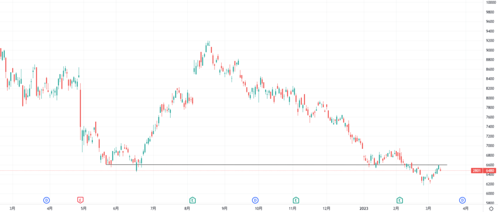Click the rightmost blue D dividend marker
This screenshot has height=212, width=498.
[462, 200]
